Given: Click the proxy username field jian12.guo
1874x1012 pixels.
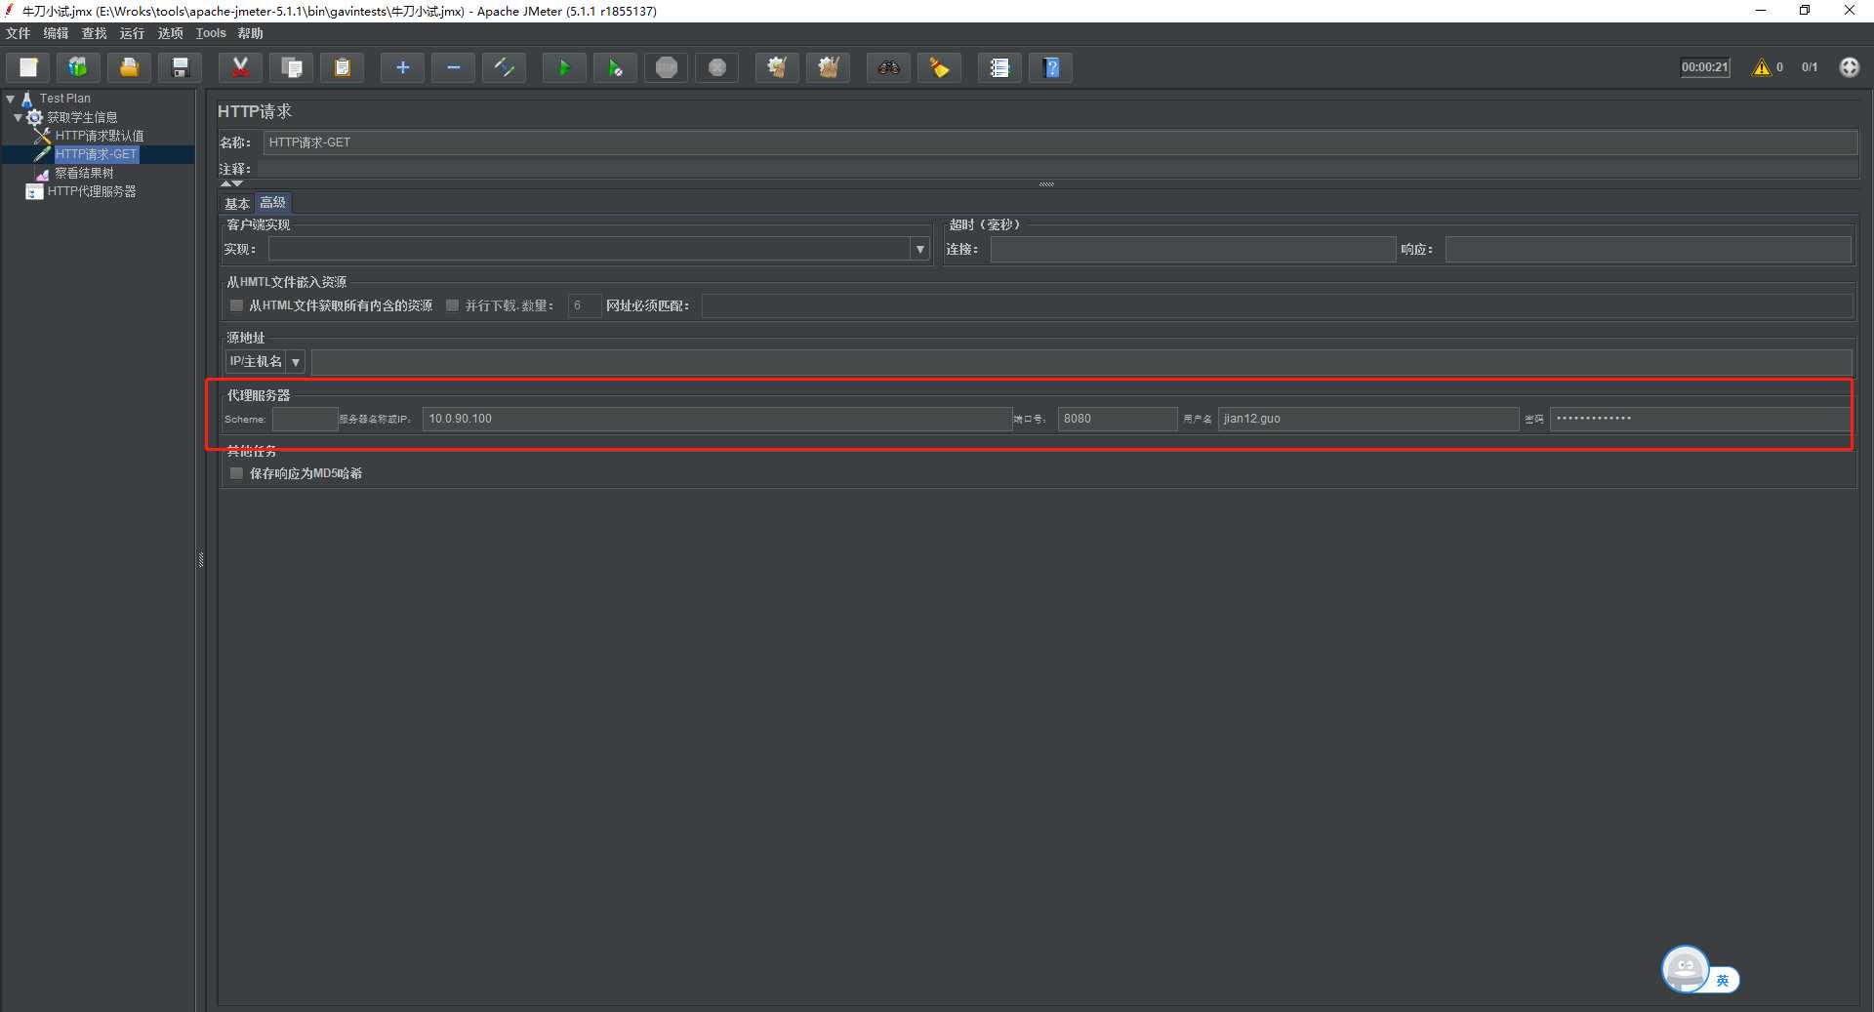Looking at the screenshot, I should pyautogui.click(x=1368, y=419).
